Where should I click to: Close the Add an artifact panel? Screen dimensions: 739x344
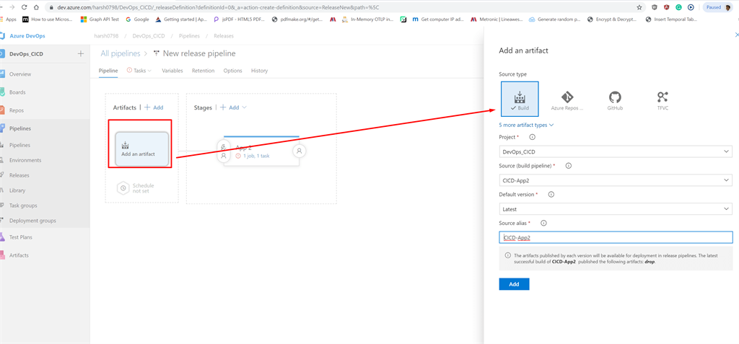(x=737, y=35)
